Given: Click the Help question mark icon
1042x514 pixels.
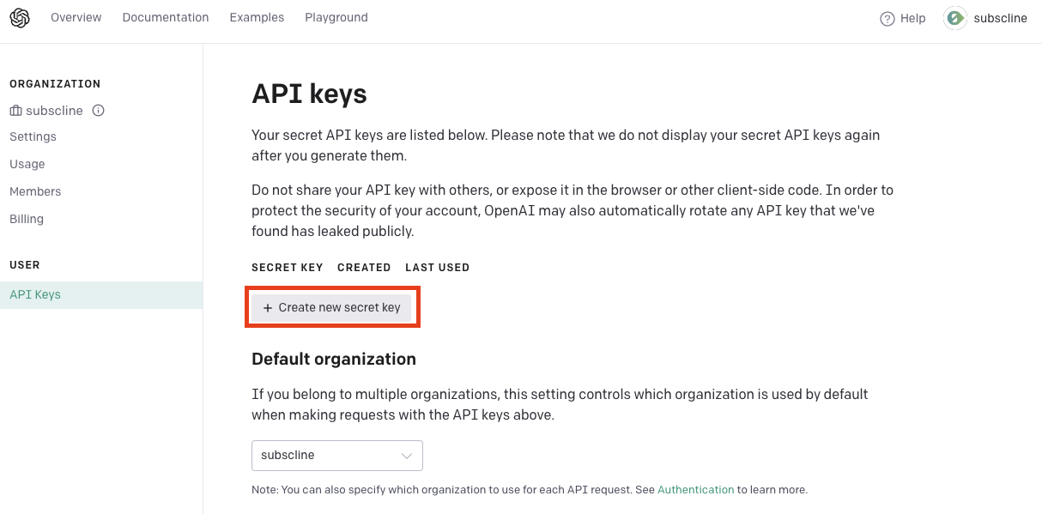Looking at the screenshot, I should point(888,19).
